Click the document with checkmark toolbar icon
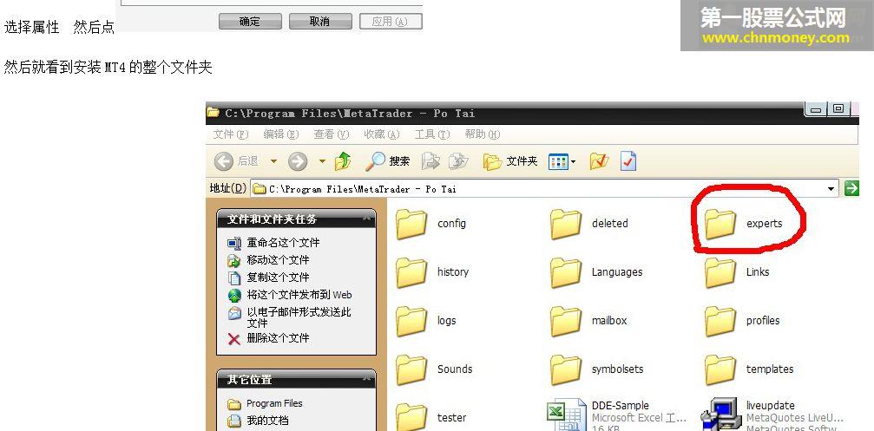 pos(628,161)
